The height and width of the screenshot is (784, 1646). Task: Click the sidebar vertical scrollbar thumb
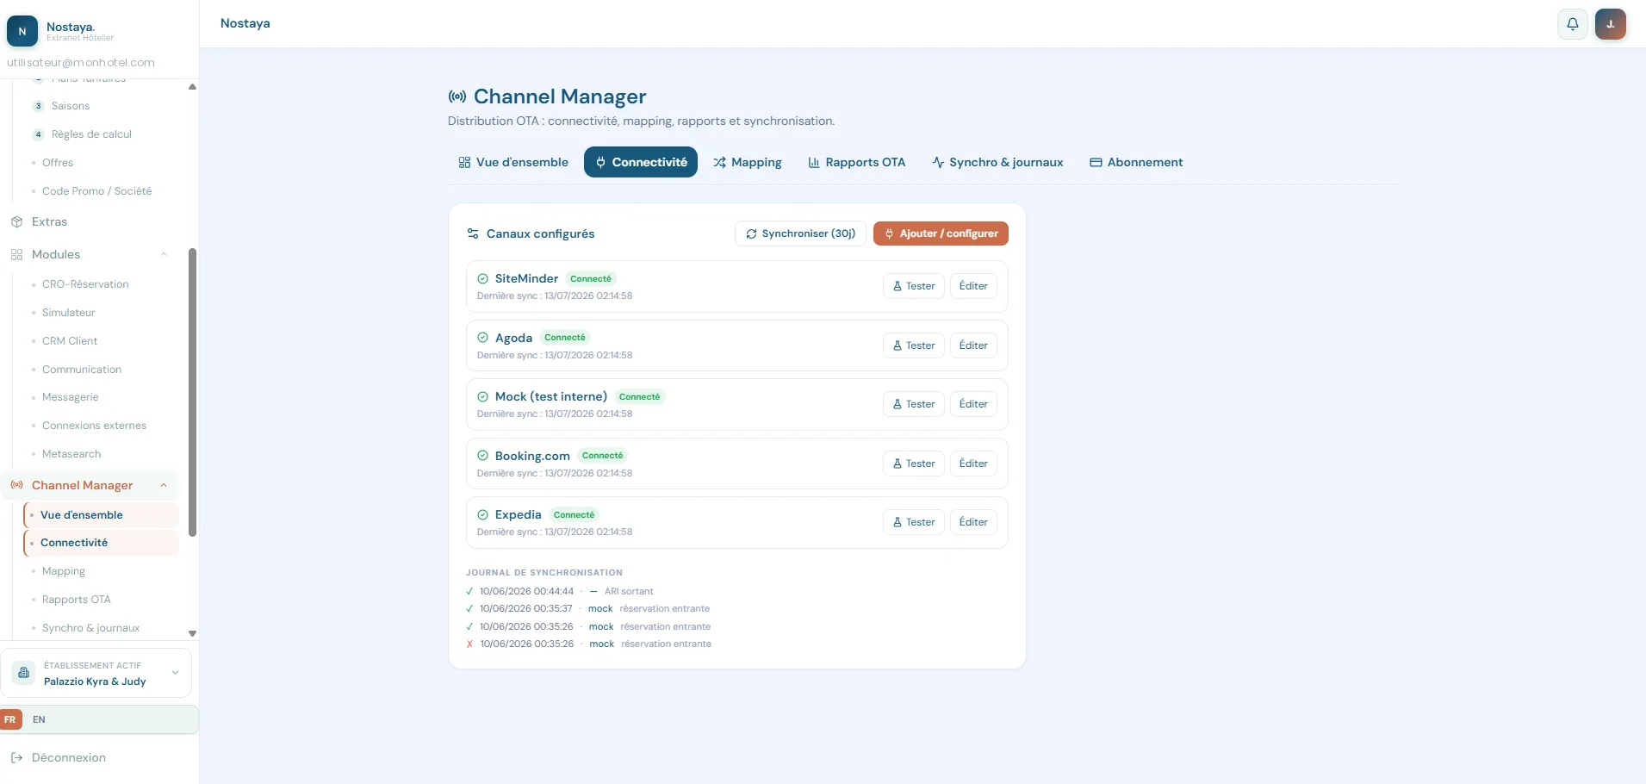(x=192, y=392)
